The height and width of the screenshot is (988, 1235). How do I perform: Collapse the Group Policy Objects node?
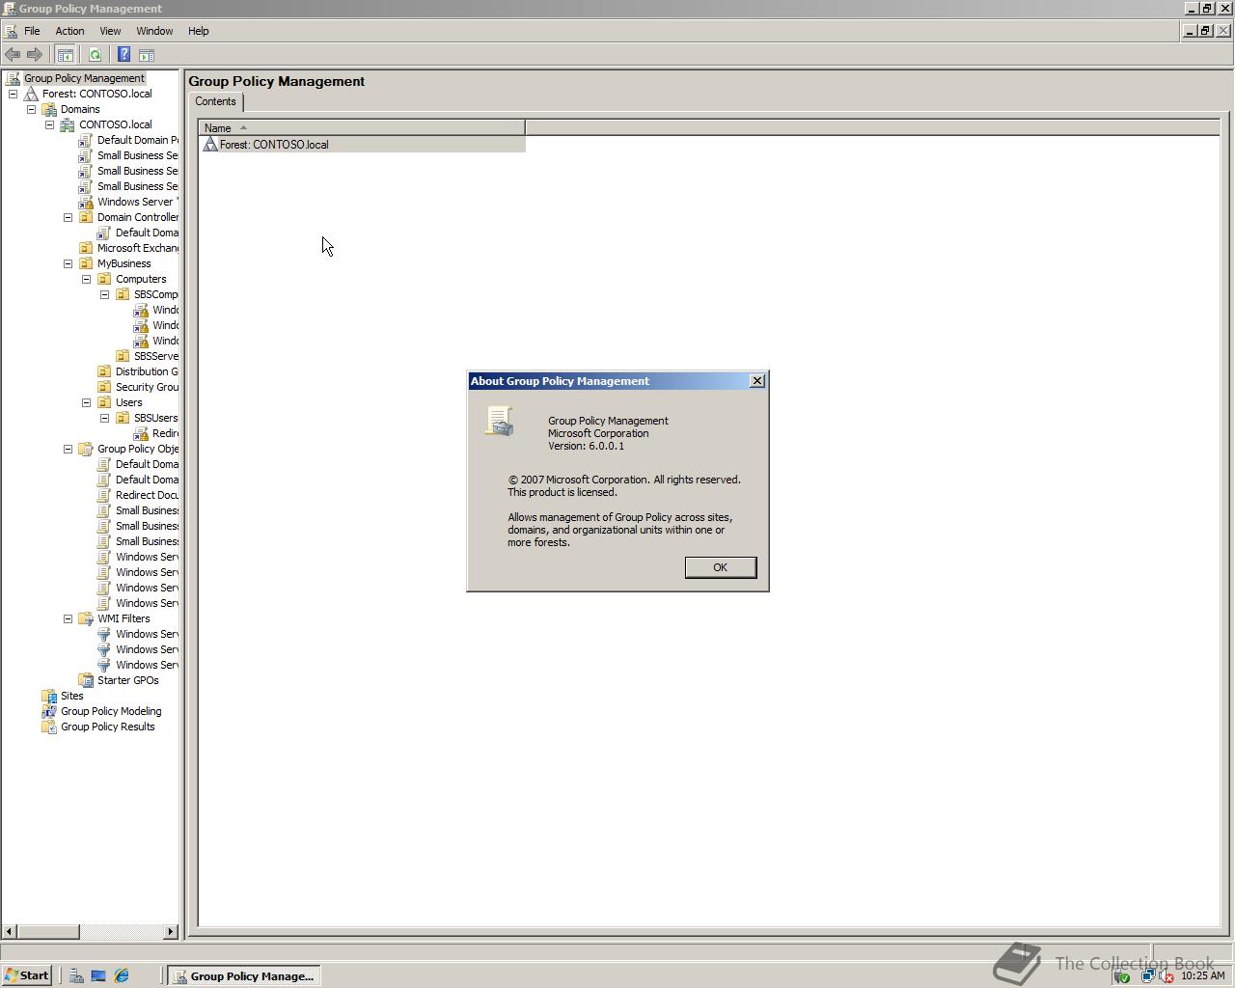tap(68, 449)
